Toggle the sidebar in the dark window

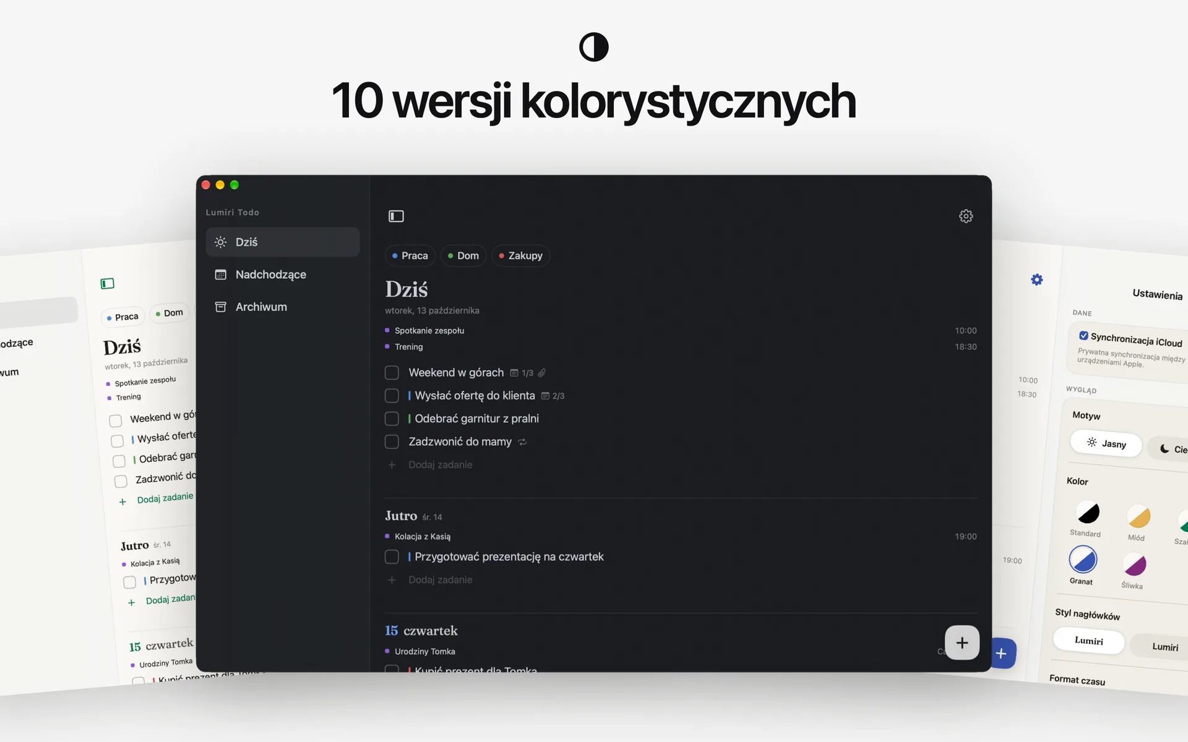[396, 216]
